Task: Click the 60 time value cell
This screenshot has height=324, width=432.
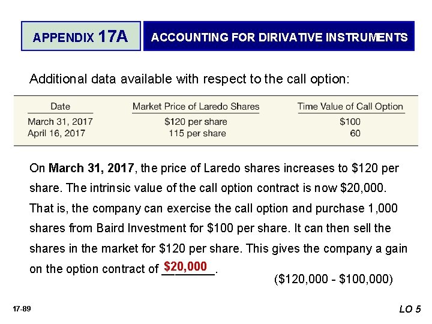Action: click(x=355, y=133)
